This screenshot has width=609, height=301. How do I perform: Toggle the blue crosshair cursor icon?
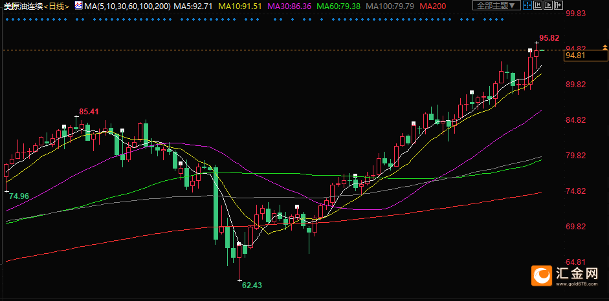pyautogui.click(x=527, y=5)
